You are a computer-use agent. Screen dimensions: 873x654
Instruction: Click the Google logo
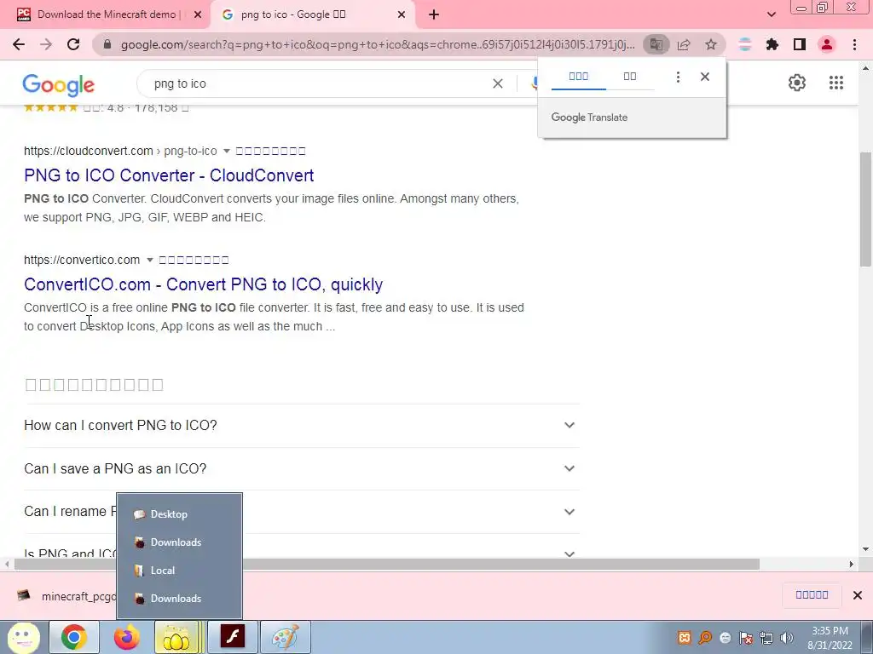(59, 85)
